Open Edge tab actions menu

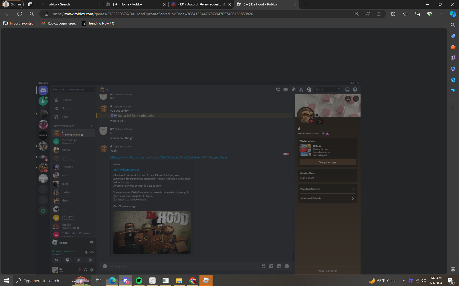tap(30, 4)
